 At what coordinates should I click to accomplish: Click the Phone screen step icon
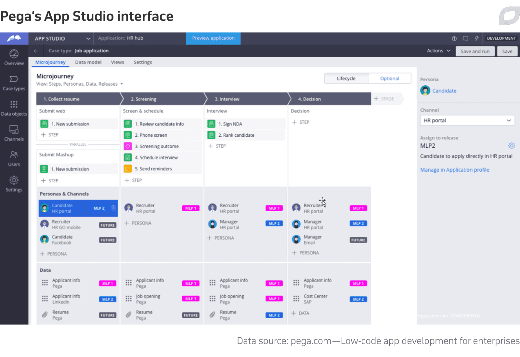128,135
